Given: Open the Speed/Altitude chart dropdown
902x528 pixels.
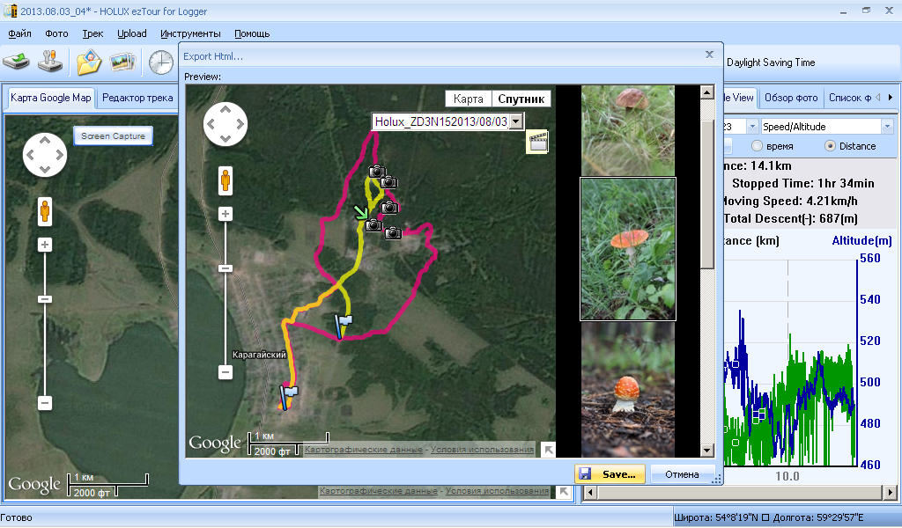Looking at the screenshot, I should pyautogui.click(x=886, y=127).
